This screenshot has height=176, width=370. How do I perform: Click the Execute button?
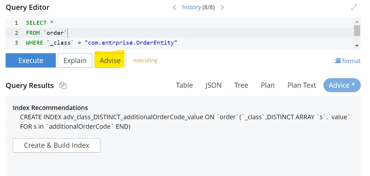click(31, 60)
